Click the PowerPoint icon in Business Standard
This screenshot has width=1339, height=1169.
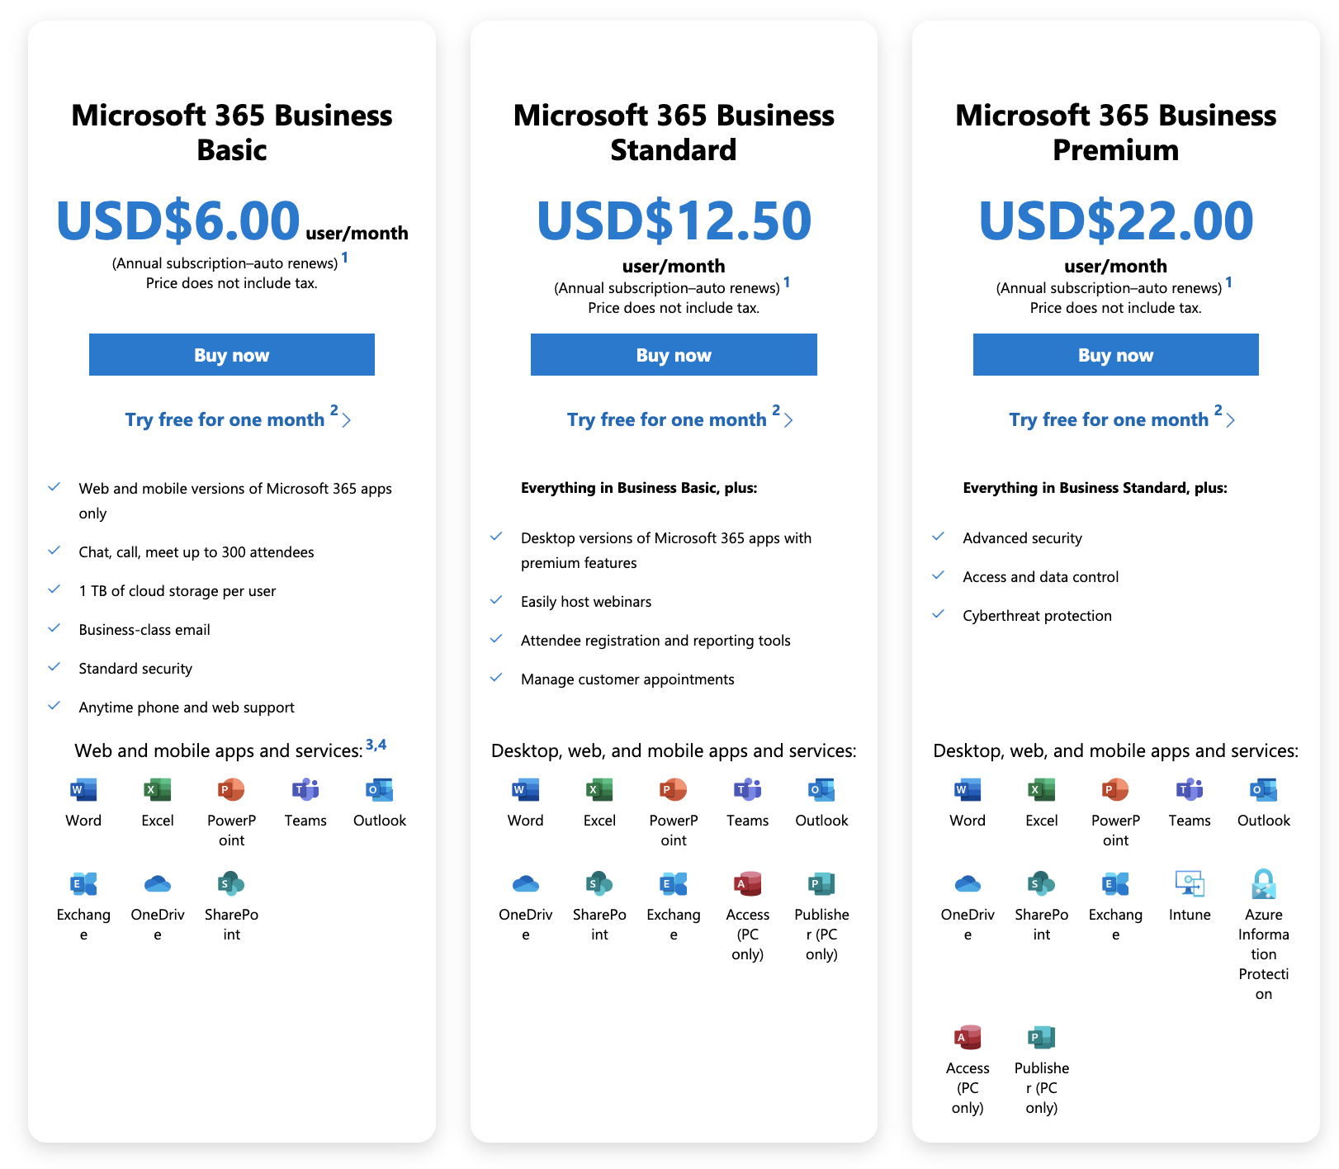click(674, 790)
